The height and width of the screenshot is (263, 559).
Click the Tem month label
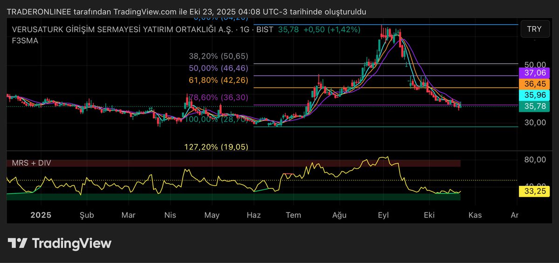[x=293, y=215]
